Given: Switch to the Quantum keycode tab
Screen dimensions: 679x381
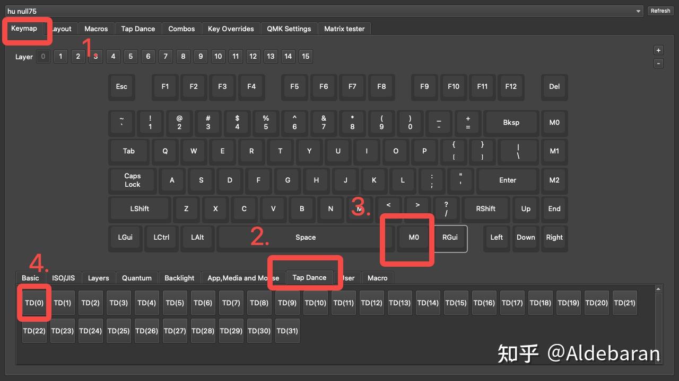Looking at the screenshot, I should click(x=137, y=278).
